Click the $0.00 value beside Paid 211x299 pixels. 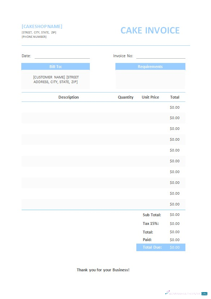[x=175, y=240]
